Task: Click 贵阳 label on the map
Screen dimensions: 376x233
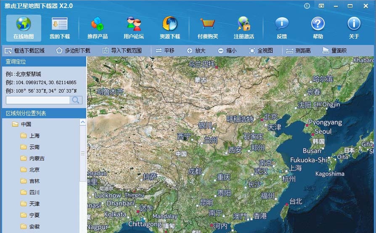Action: click(224, 193)
